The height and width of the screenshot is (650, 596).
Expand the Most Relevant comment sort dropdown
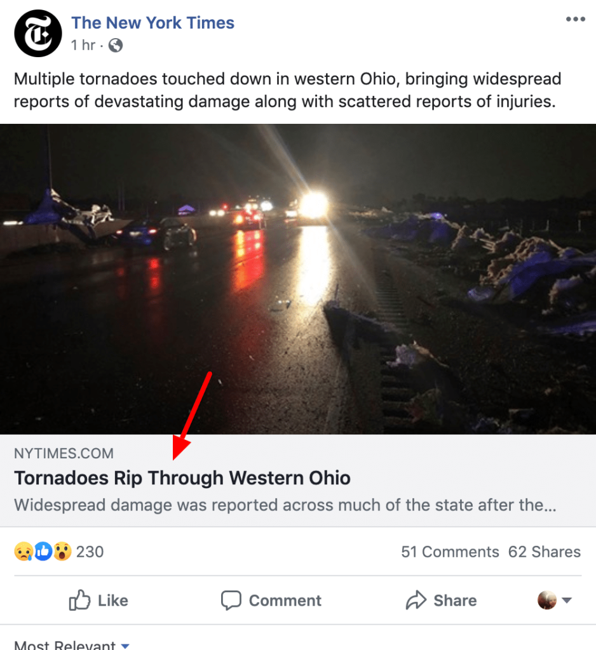pos(71,646)
